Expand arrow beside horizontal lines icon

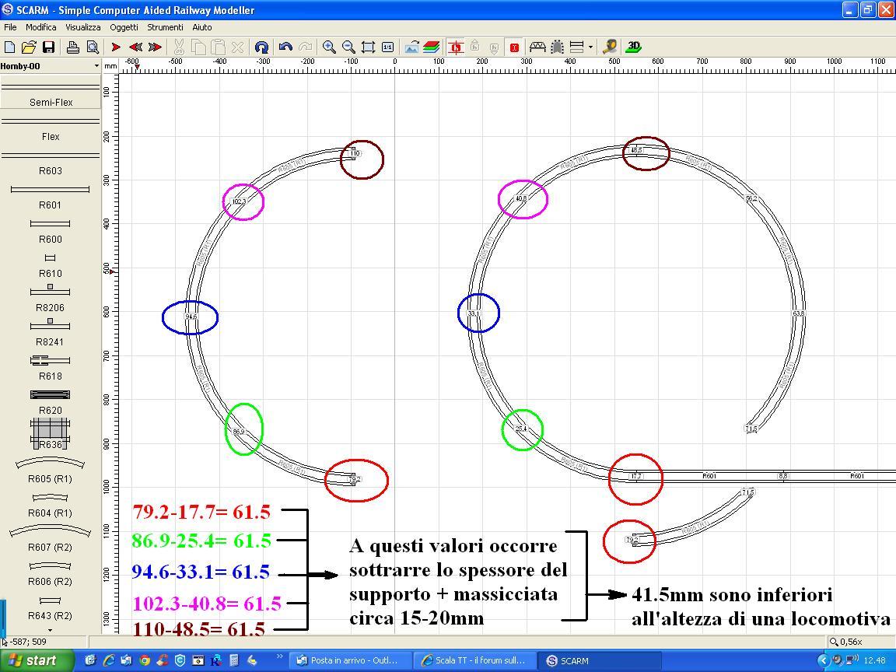590,47
